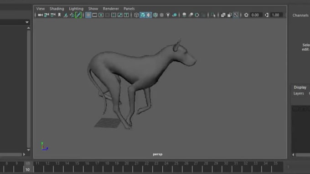Toggle Motion Blur icon

click(x=191, y=15)
